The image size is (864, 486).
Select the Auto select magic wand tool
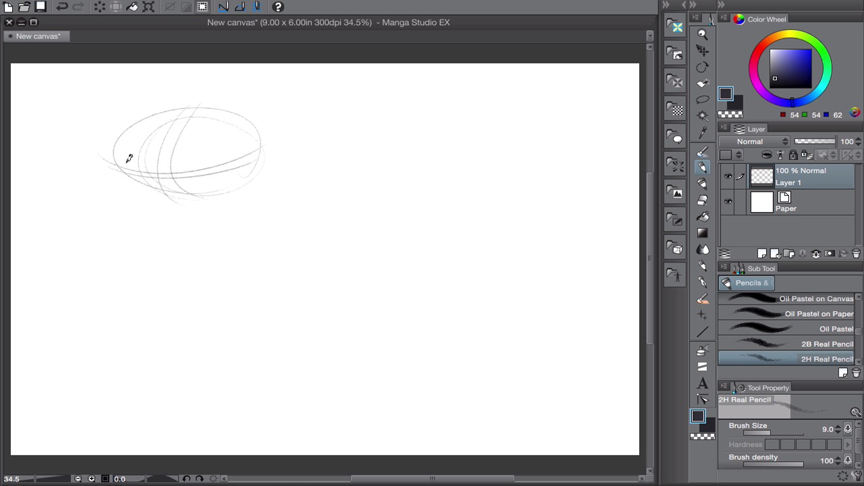point(703,116)
